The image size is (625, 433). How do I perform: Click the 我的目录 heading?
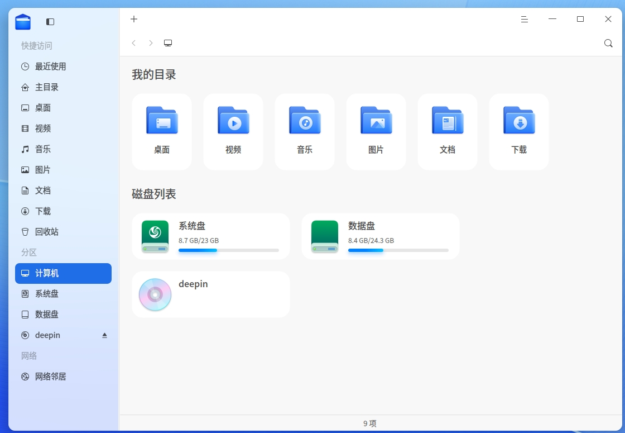coord(154,75)
